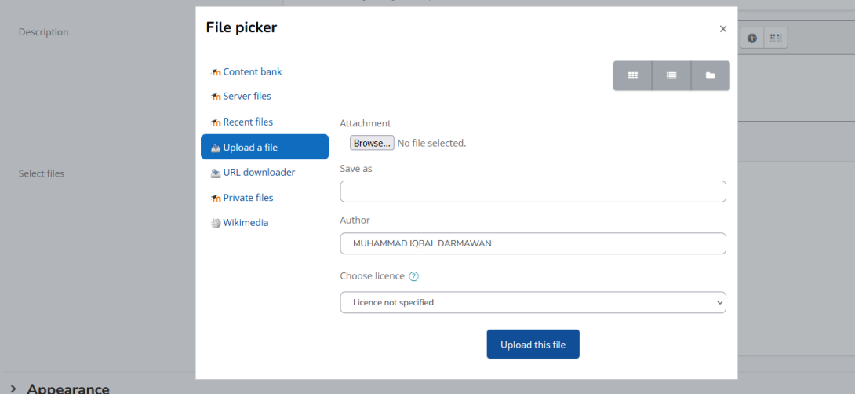The height and width of the screenshot is (394, 855).
Task: Click into the Save as text field
Action: pos(533,192)
